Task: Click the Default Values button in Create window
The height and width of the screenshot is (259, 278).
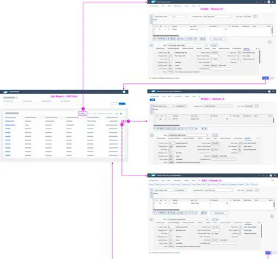Action: tap(218, 39)
